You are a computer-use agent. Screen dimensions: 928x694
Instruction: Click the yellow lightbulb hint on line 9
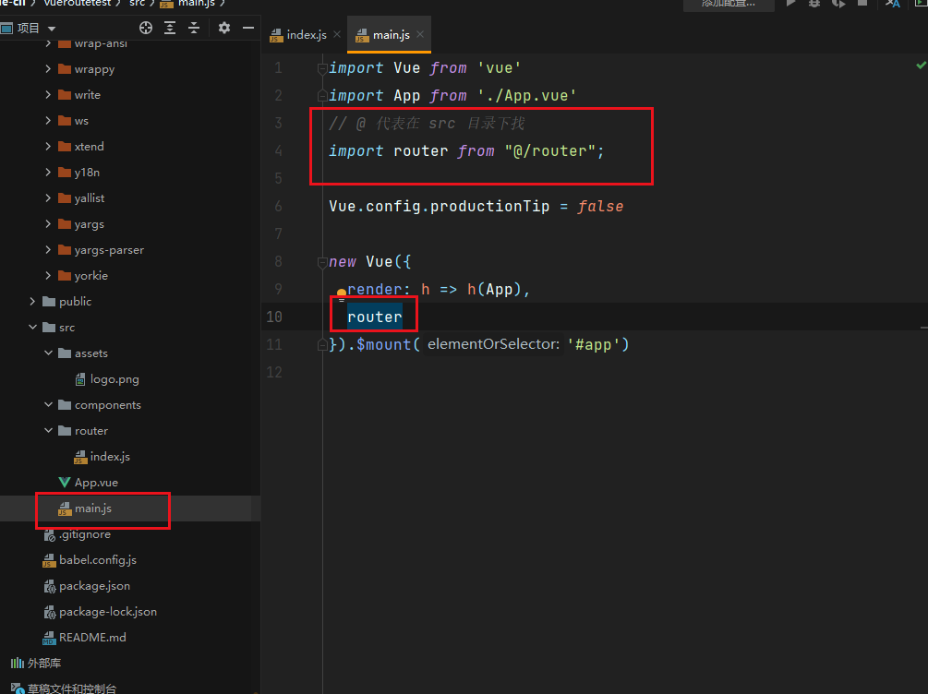[x=342, y=293]
